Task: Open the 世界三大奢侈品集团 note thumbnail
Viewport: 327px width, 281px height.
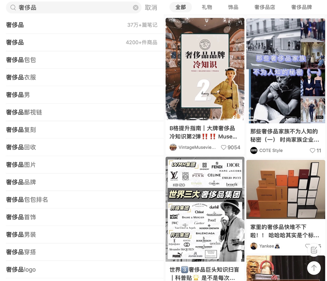Action: (x=205, y=209)
